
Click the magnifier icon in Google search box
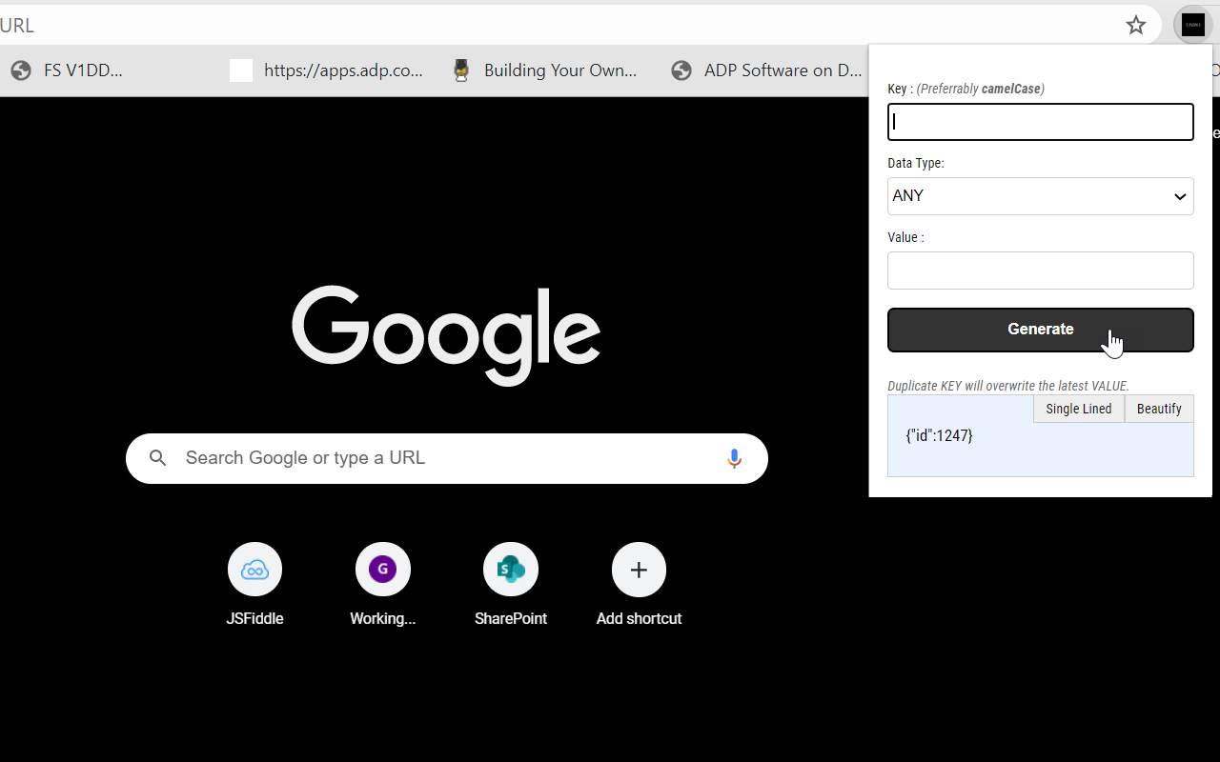(x=158, y=458)
